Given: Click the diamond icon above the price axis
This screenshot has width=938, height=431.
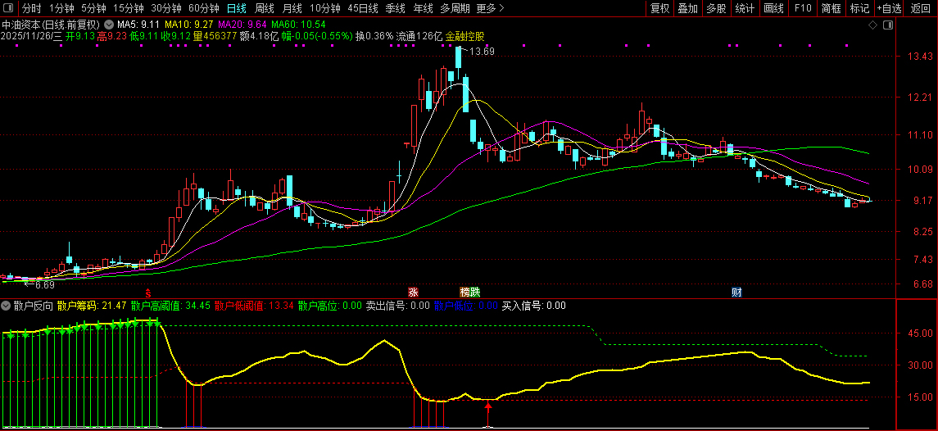Looking at the screenshot, I should tap(872, 25).
